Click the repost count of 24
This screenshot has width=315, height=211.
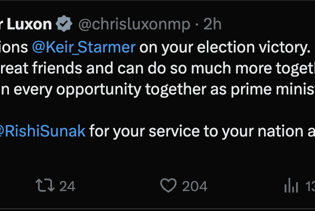[67, 186]
